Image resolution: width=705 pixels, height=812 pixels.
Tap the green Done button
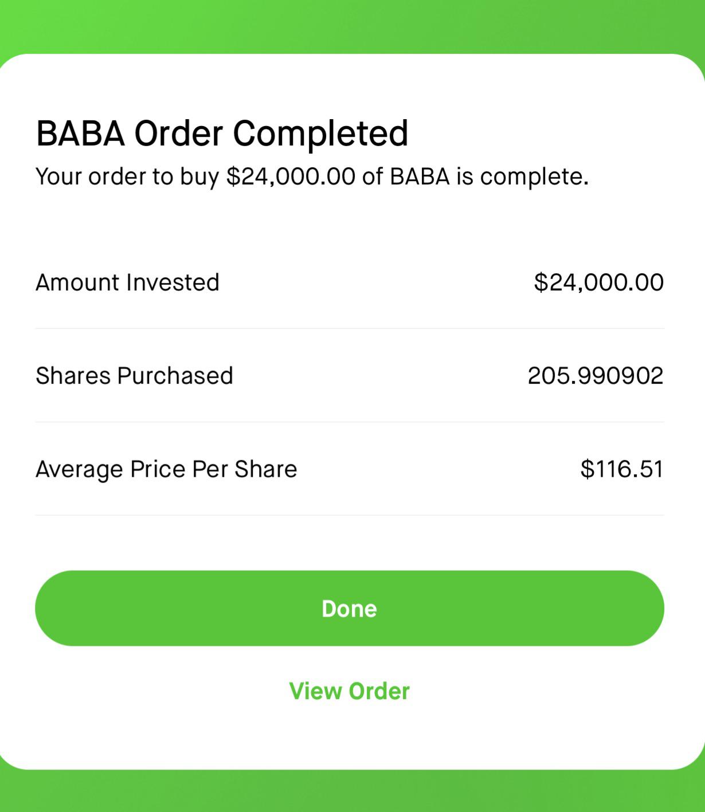point(349,608)
